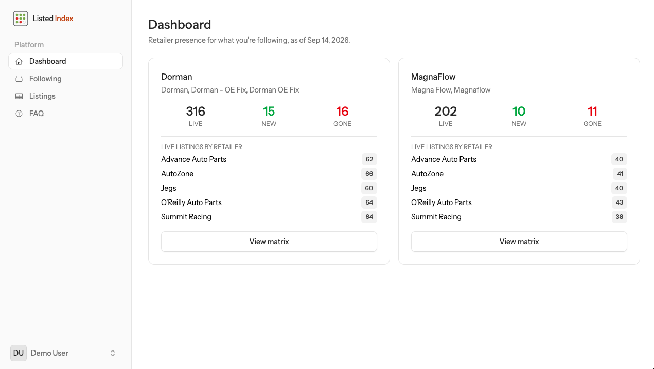The image size is (654, 369).
Task: Click Dorman's 15 new count
Action: [269, 112]
